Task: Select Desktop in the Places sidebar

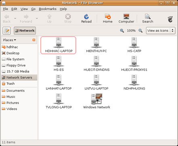Action: pos(19,53)
